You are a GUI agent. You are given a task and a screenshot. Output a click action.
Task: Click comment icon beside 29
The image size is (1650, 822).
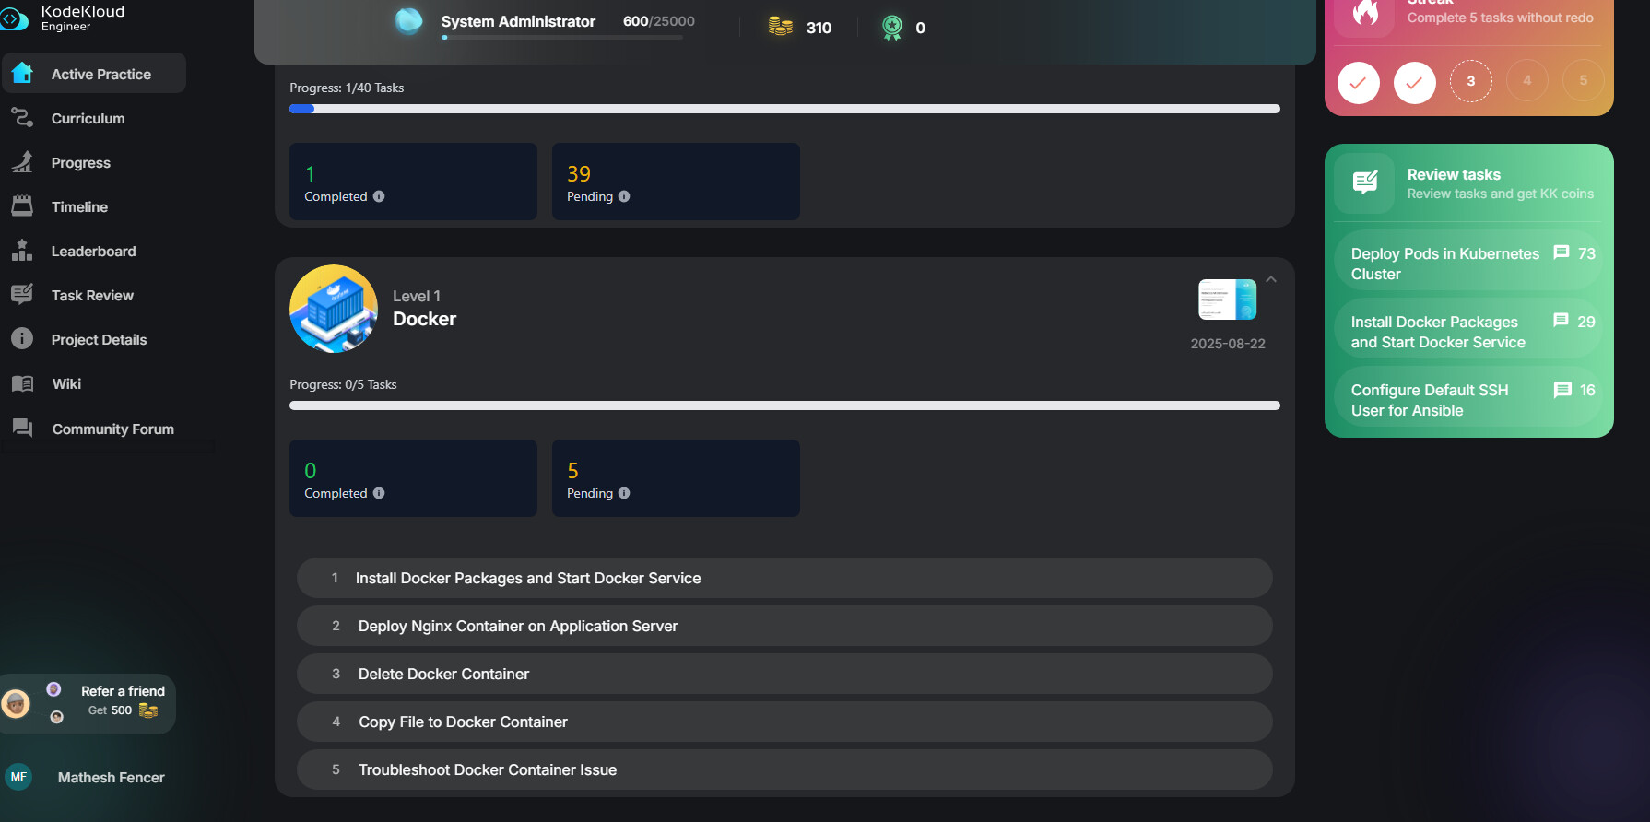pos(1562,321)
